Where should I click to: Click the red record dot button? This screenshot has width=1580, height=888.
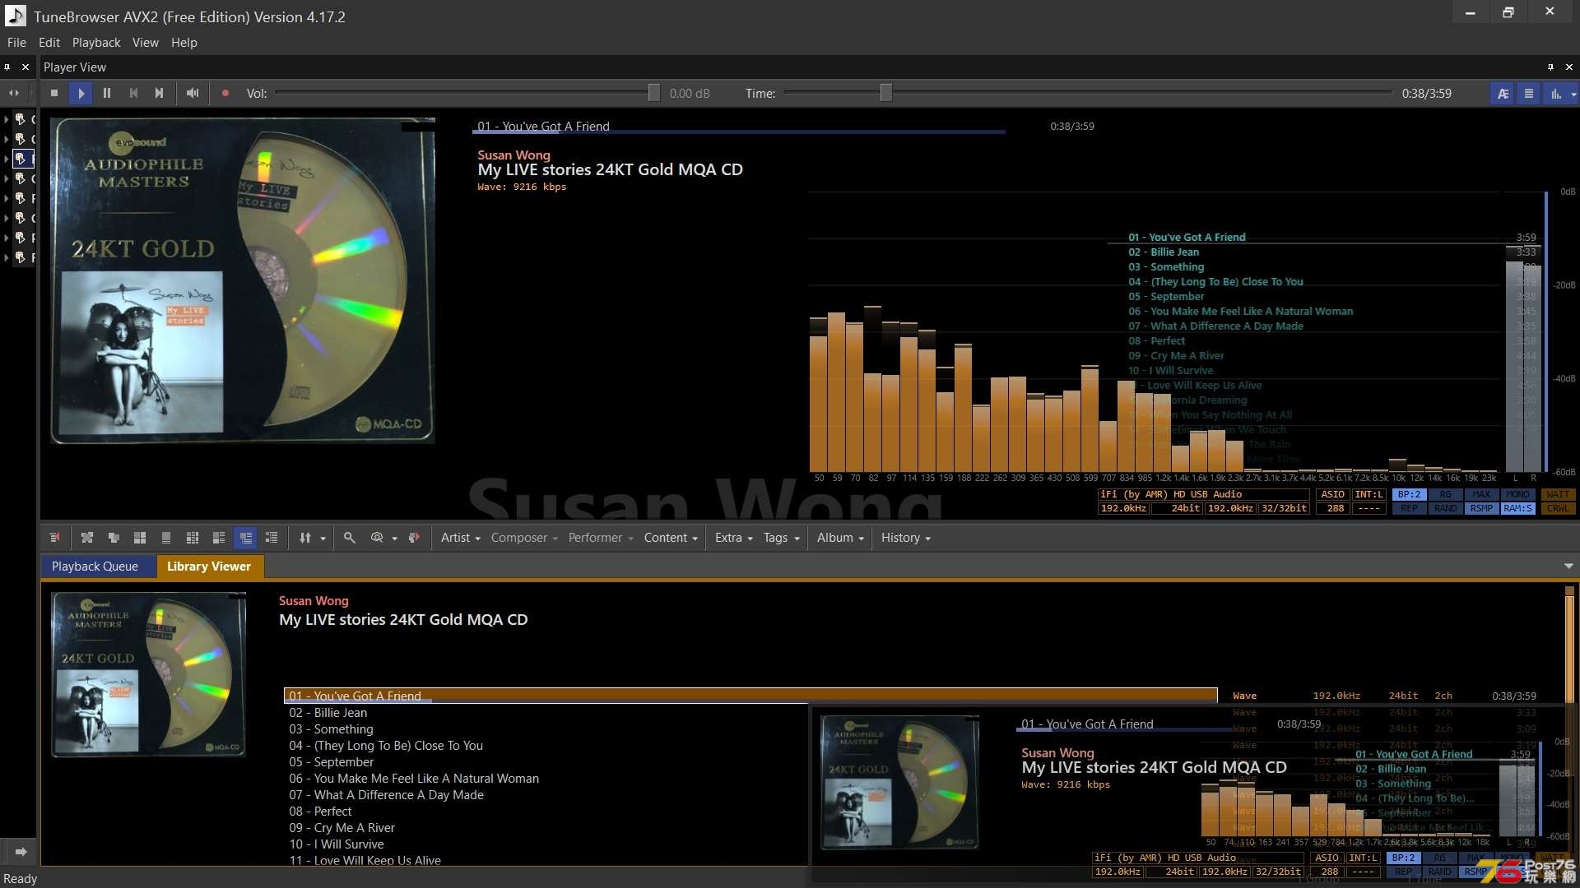225,94
